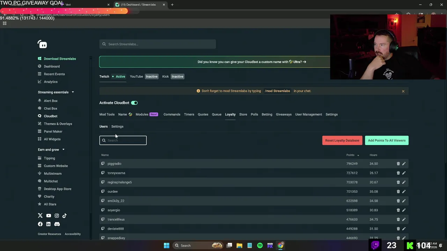447x251 pixels.
Task: Switch to Loyalty Settings sub-tab
Action: coord(117,127)
